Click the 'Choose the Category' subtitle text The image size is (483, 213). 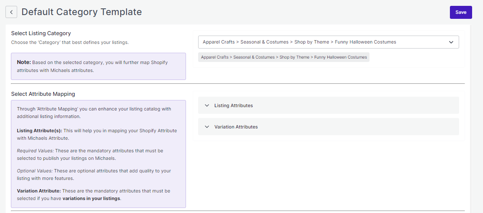(x=70, y=42)
